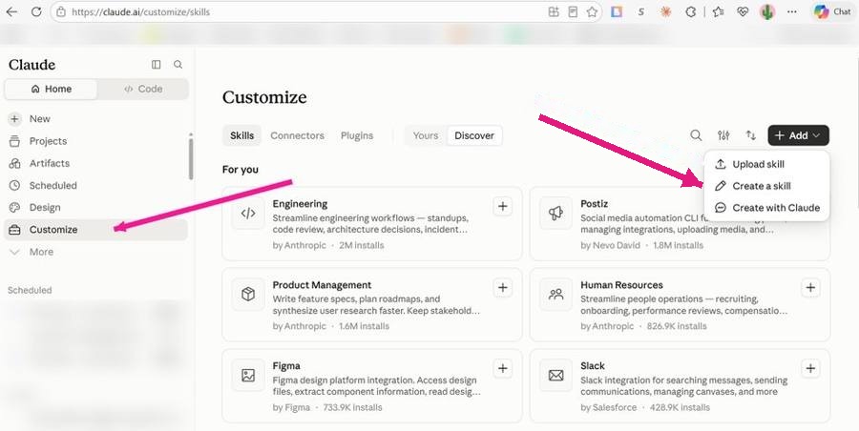Select the Skills tab
The image size is (859, 431).
241,135
